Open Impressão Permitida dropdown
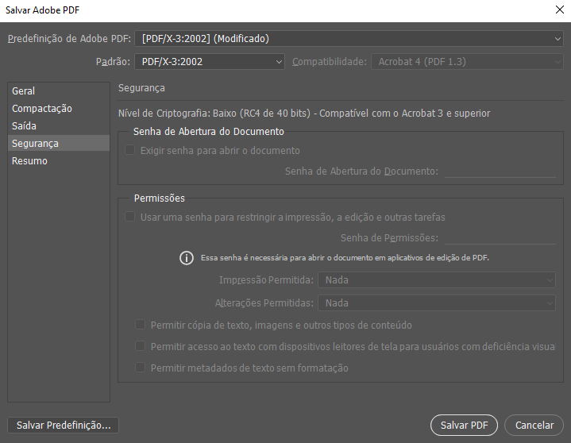This screenshot has height=443, width=571. pyautogui.click(x=436, y=279)
